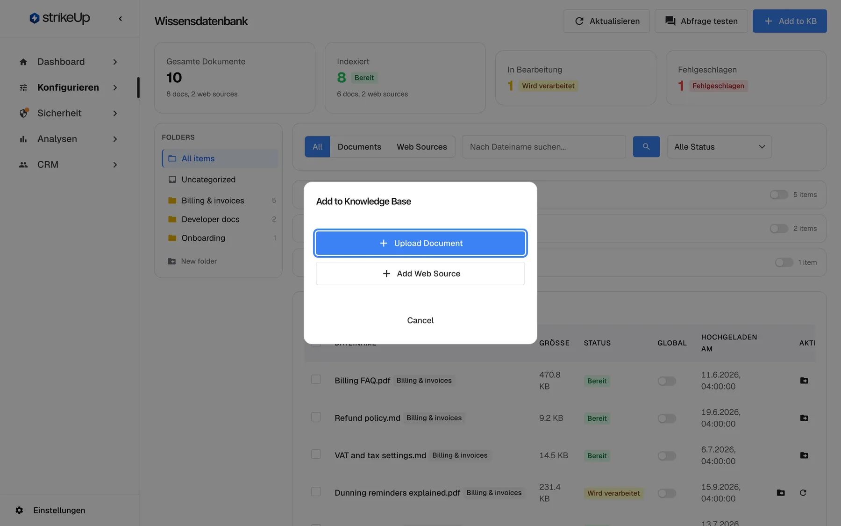Cancel the Add to Knowledge Base dialog

coord(420,320)
